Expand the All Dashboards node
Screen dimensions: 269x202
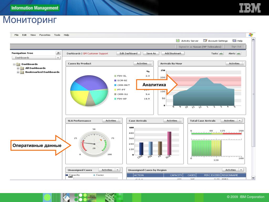tap(18, 68)
